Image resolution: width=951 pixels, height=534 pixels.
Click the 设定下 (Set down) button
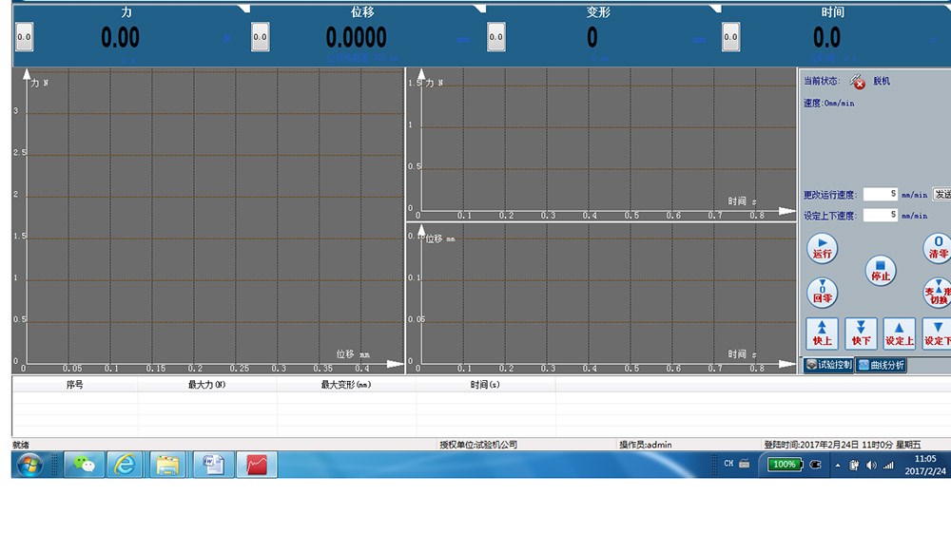click(x=937, y=334)
